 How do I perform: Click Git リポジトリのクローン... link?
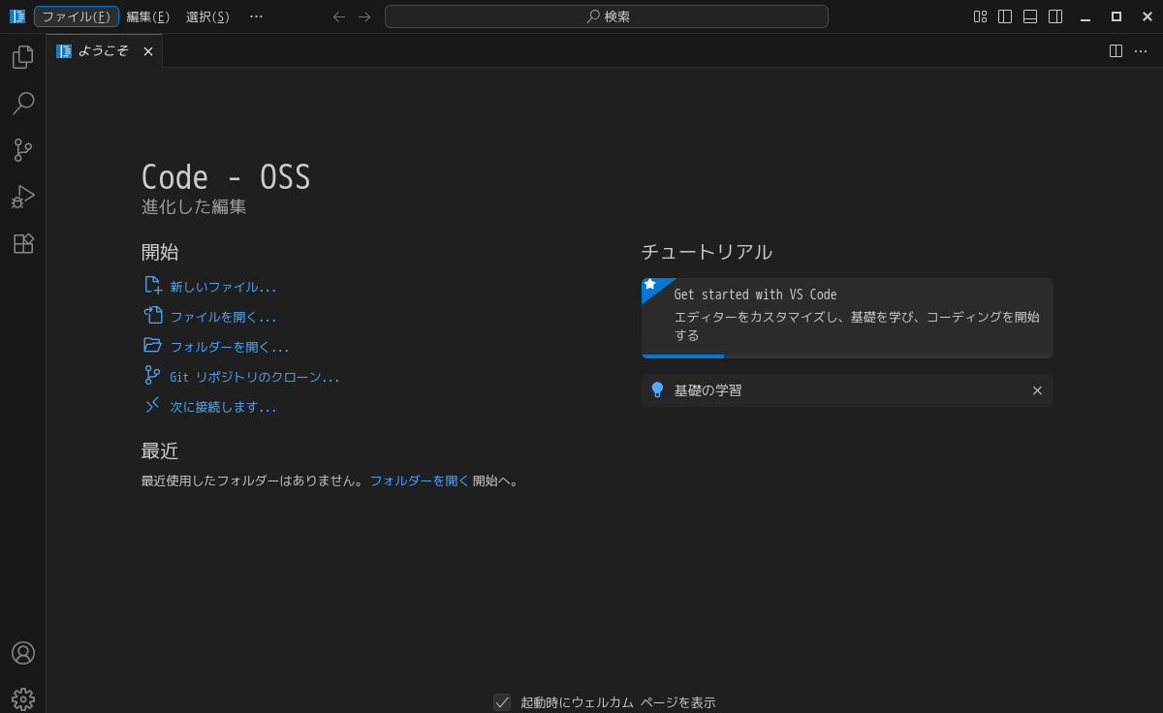[x=255, y=377]
